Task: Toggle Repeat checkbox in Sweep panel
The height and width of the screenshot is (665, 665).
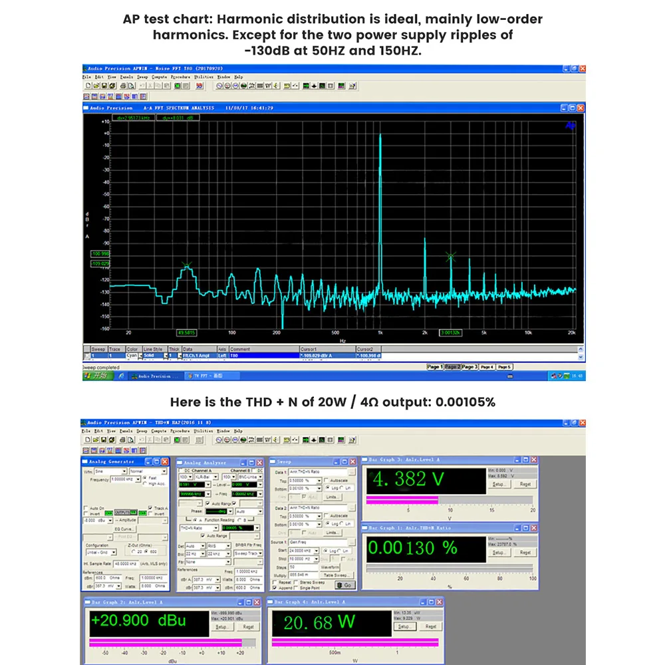Action: point(275,583)
